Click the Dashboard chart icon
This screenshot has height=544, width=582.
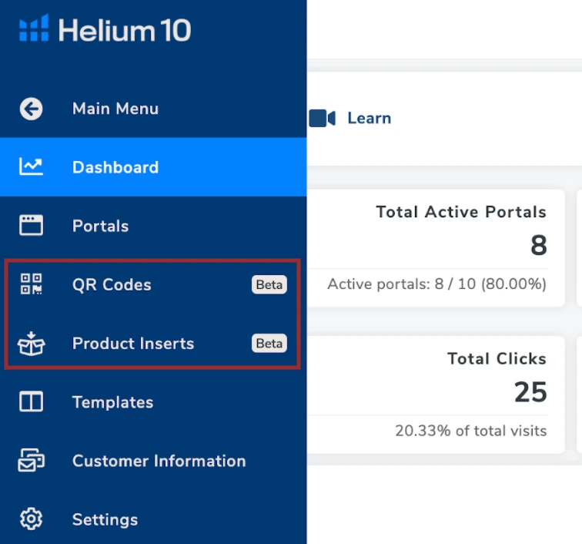(x=31, y=166)
